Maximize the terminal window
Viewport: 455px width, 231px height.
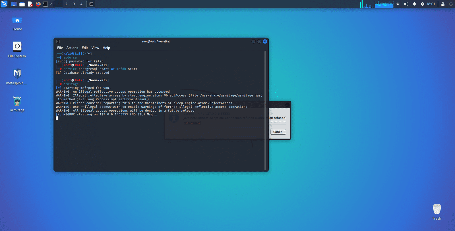[259, 41]
